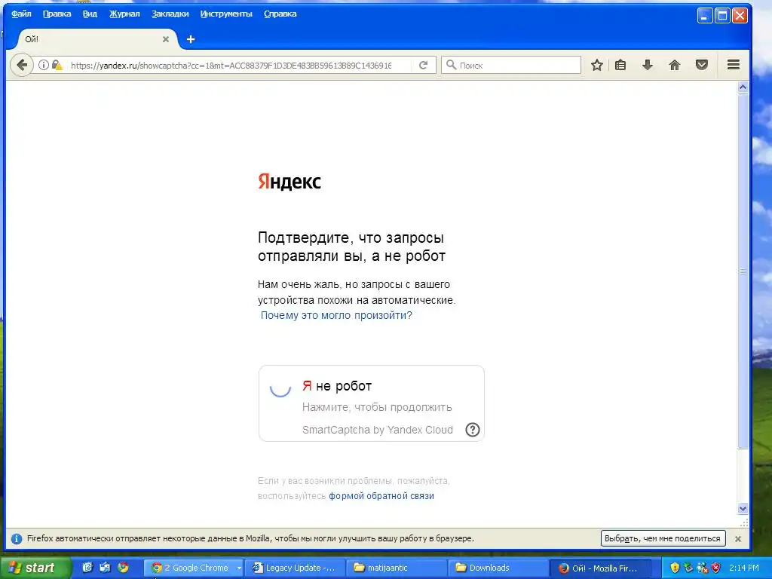Click the Yandex logo
Viewport: 772px width, 579px height.
[x=289, y=182]
